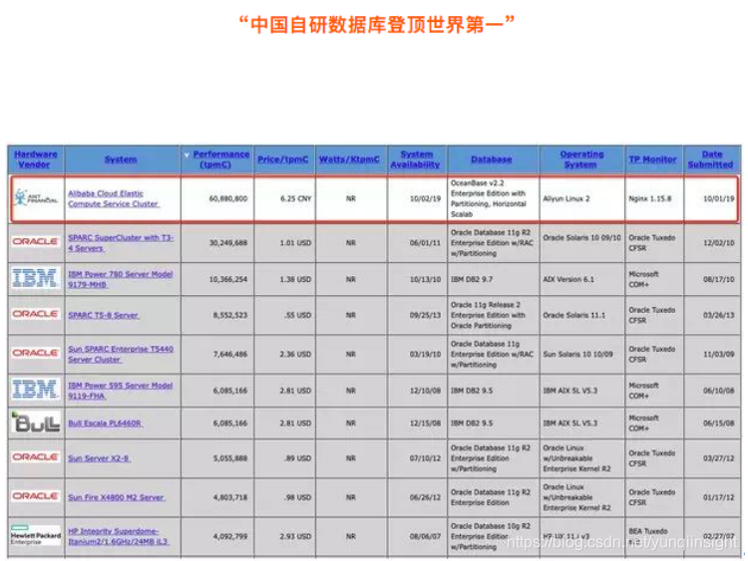The height and width of the screenshot is (561, 748).
Task: Sort by Database column header
Action: tap(492, 159)
